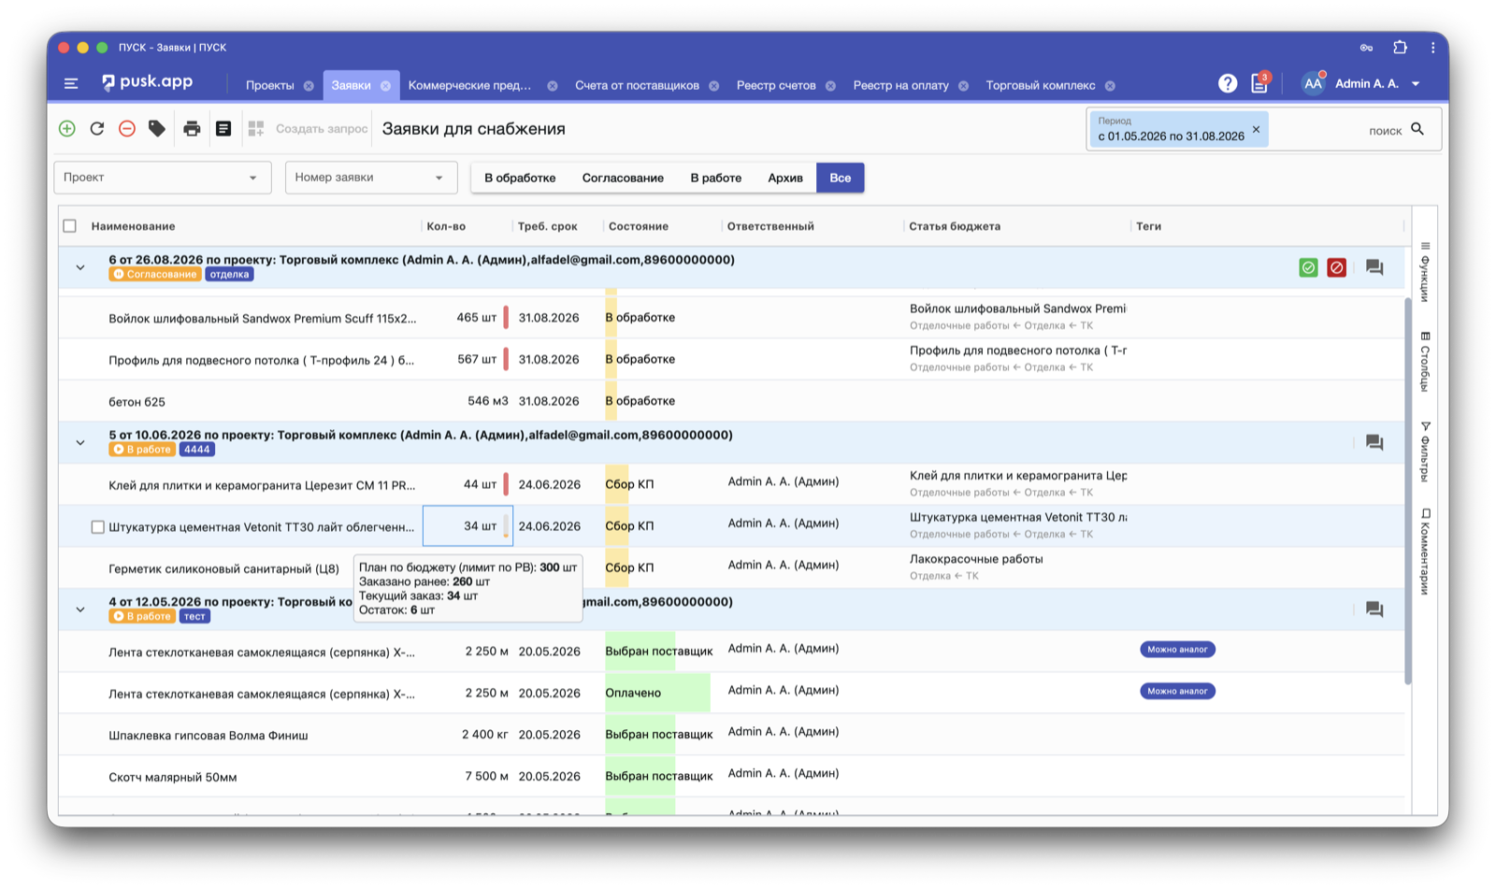Check the Штукатурка цементная Vetonit row checkbox
1496x889 pixels.
click(x=97, y=527)
